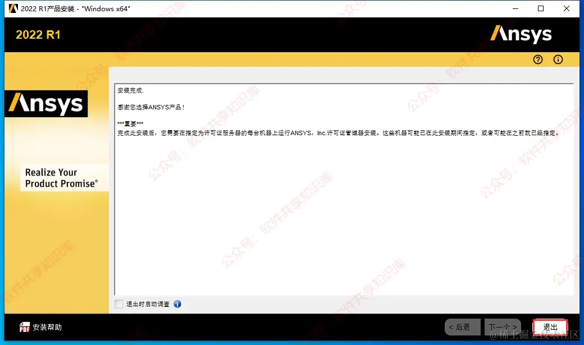Click the 安装完成 text line
Screen dimensions: 584x345
pyautogui.click(x=130, y=90)
